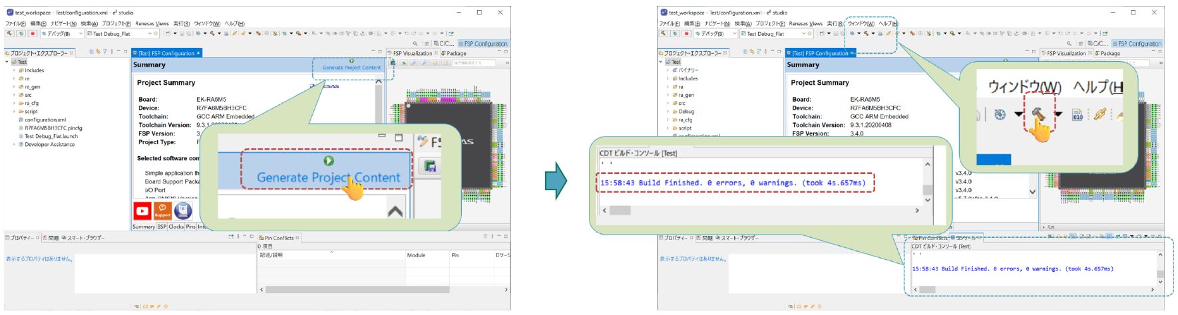This screenshot has height=315, width=1178.
Task: Select the Pin Conflicts tab
Action: [279, 237]
